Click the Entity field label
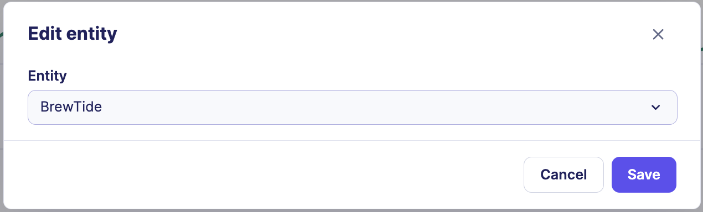Screen dimensions: 703x212 (47, 76)
